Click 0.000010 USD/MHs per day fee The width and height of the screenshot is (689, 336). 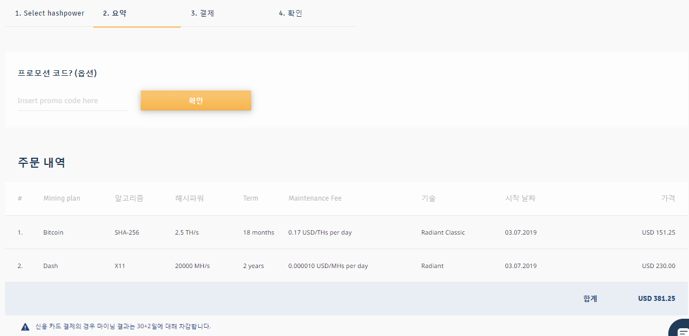[328, 266]
